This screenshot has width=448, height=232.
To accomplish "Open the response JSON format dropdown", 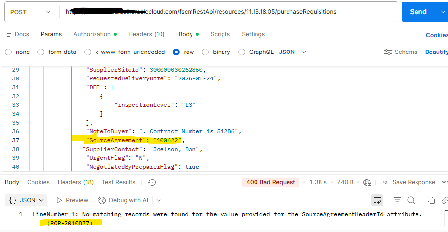I will point(26,200).
